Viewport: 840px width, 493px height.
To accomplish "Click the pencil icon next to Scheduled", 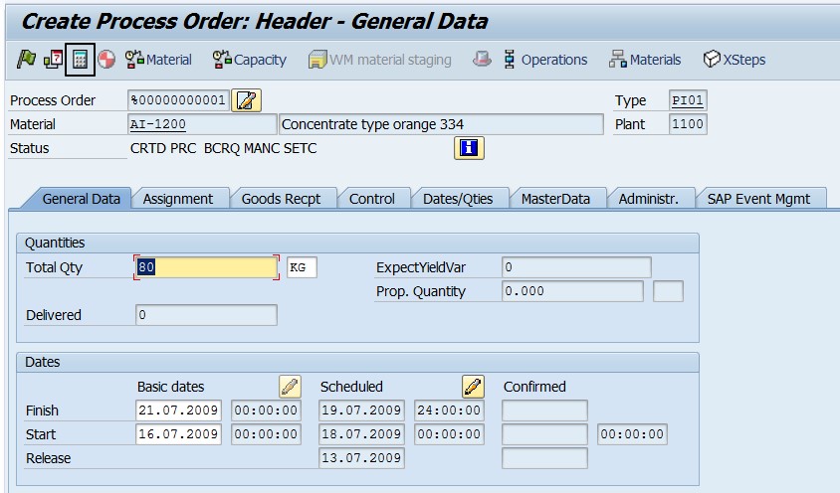I will tap(473, 387).
